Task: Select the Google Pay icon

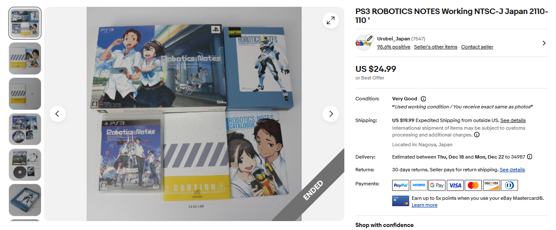Action: point(437,185)
